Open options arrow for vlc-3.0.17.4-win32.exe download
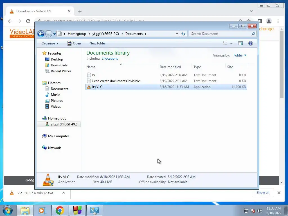This screenshot has width=288, height=216. pos(64,193)
